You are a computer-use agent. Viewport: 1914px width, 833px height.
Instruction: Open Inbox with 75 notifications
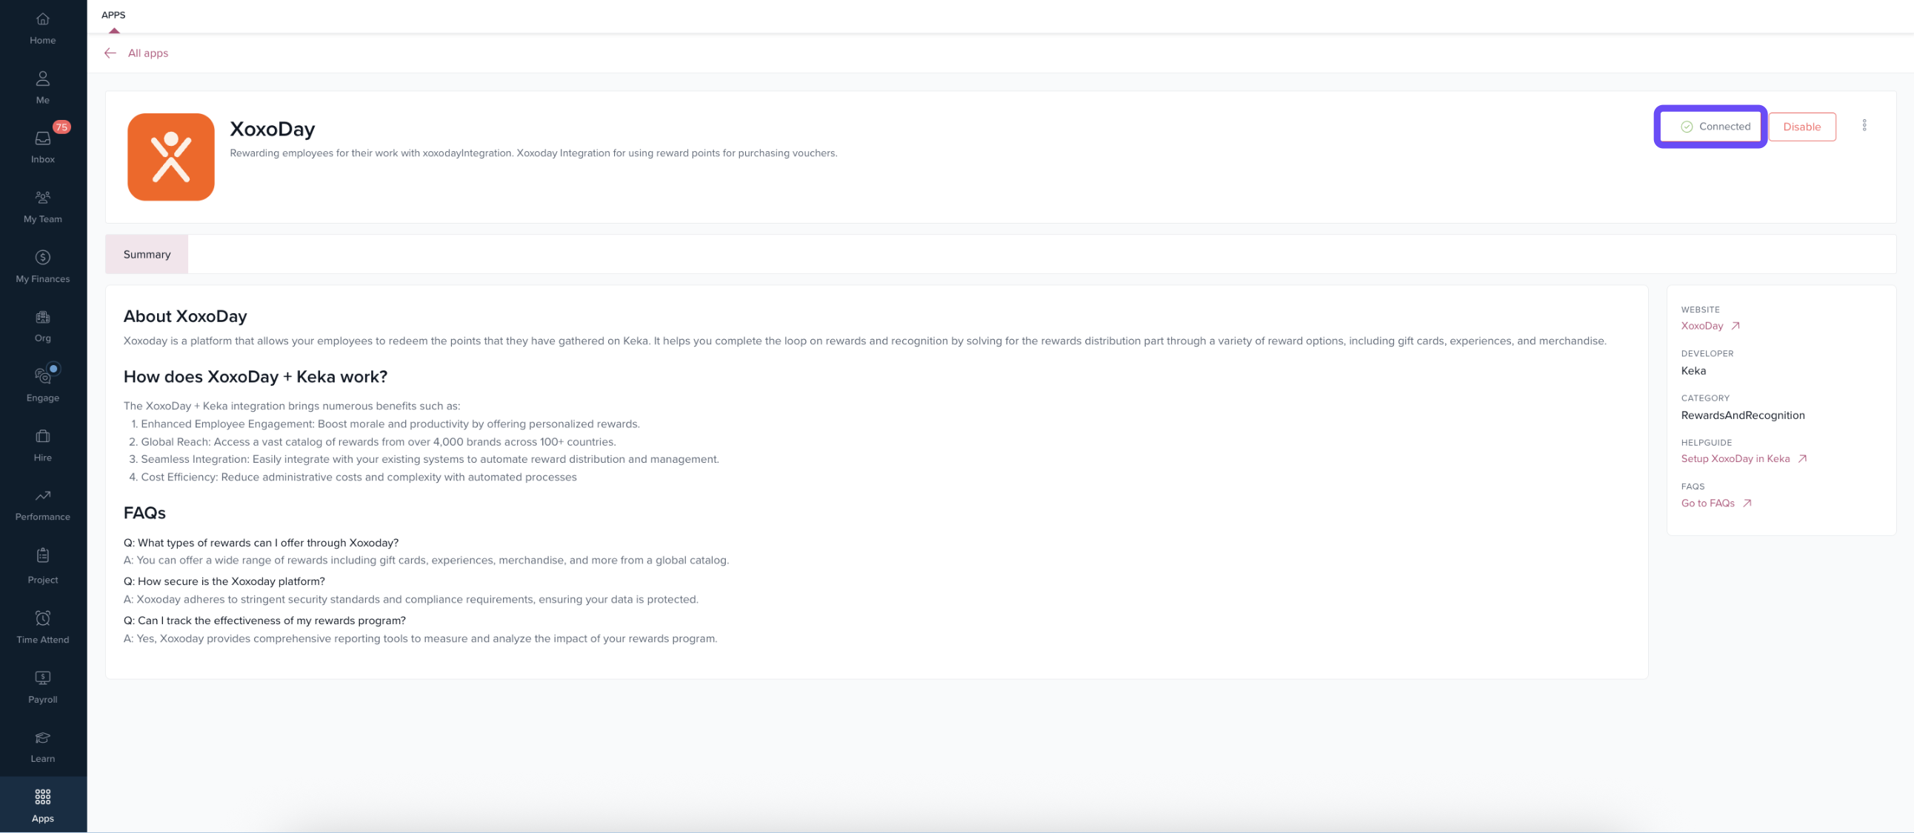tap(42, 147)
